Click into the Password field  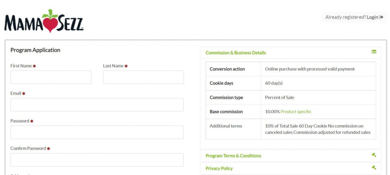tap(97, 132)
